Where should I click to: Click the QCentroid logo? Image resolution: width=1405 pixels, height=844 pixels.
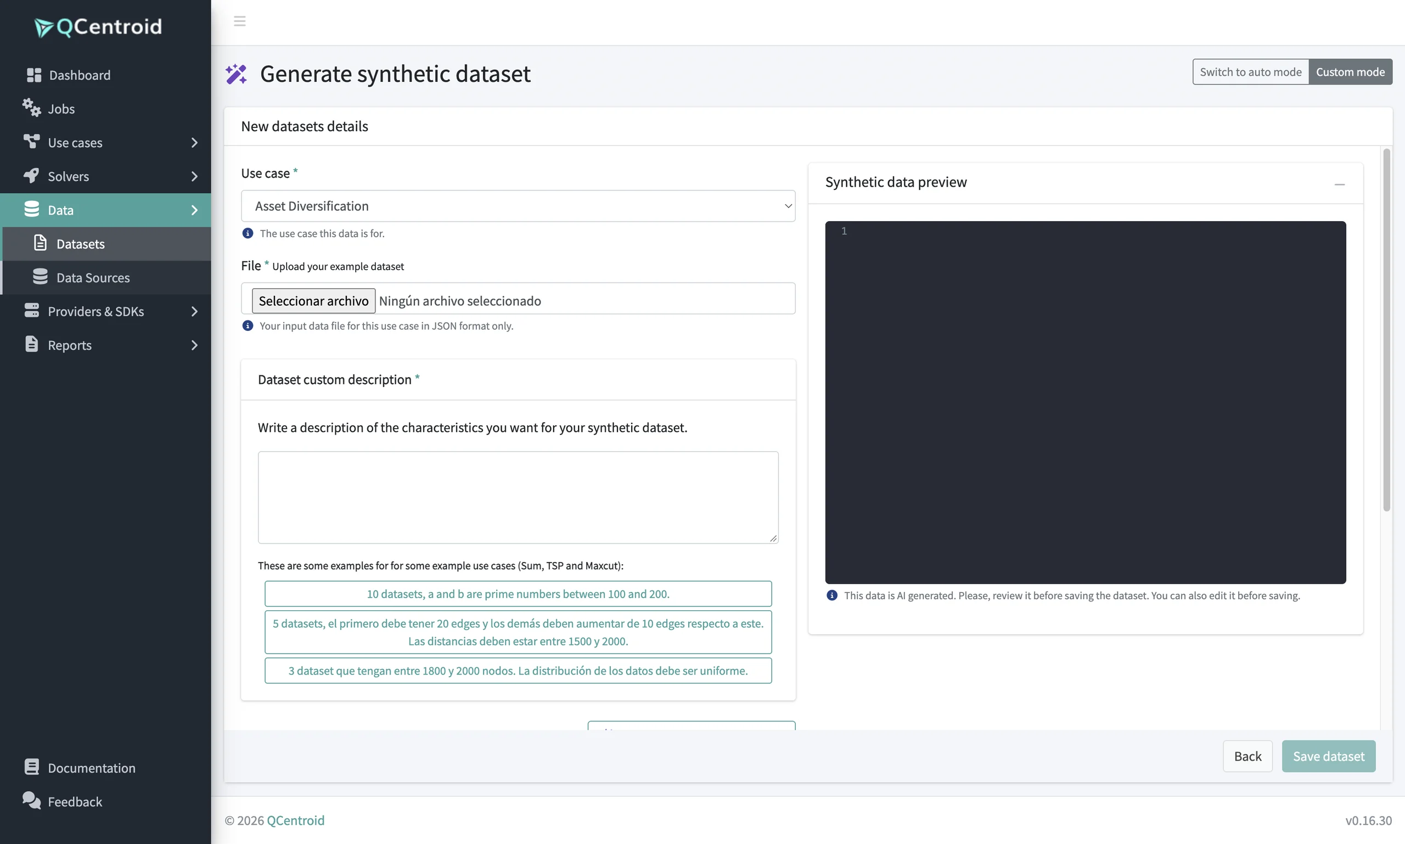98,27
